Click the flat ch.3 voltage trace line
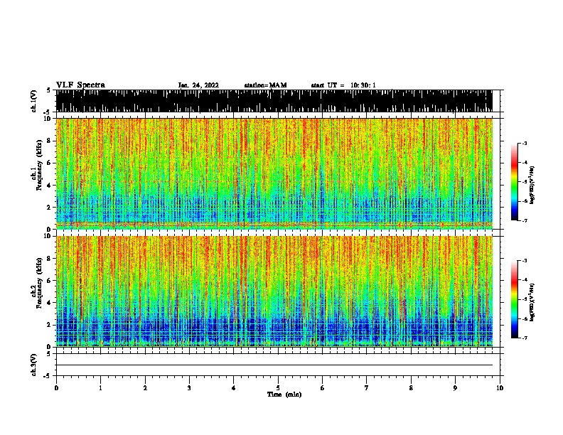 [x=274, y=365]
